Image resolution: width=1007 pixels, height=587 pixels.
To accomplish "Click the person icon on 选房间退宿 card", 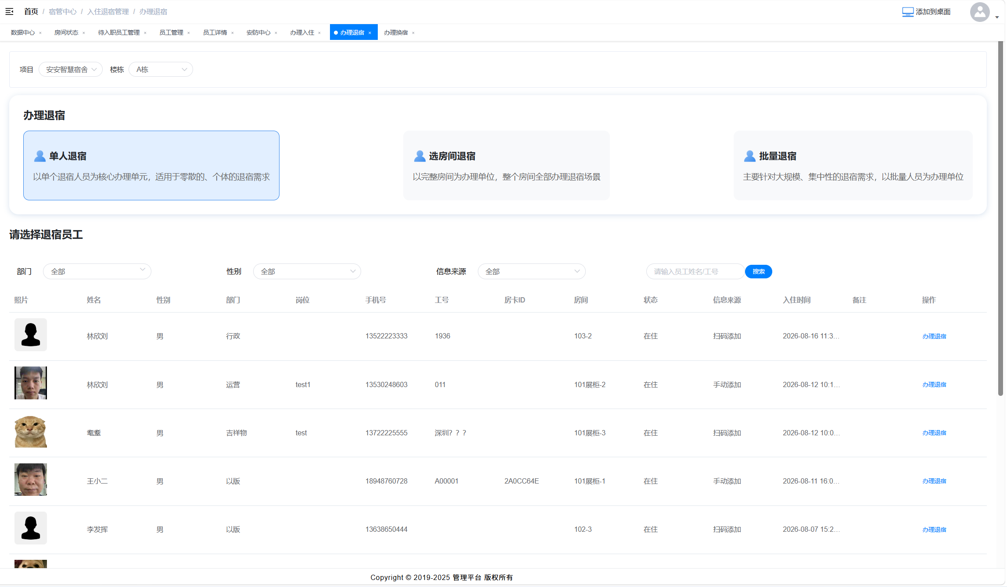I will tap(420, 156).
